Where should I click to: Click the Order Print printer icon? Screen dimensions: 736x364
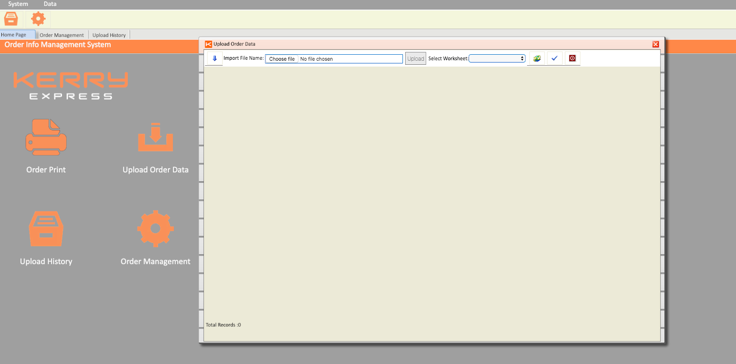tap(46, 137)
